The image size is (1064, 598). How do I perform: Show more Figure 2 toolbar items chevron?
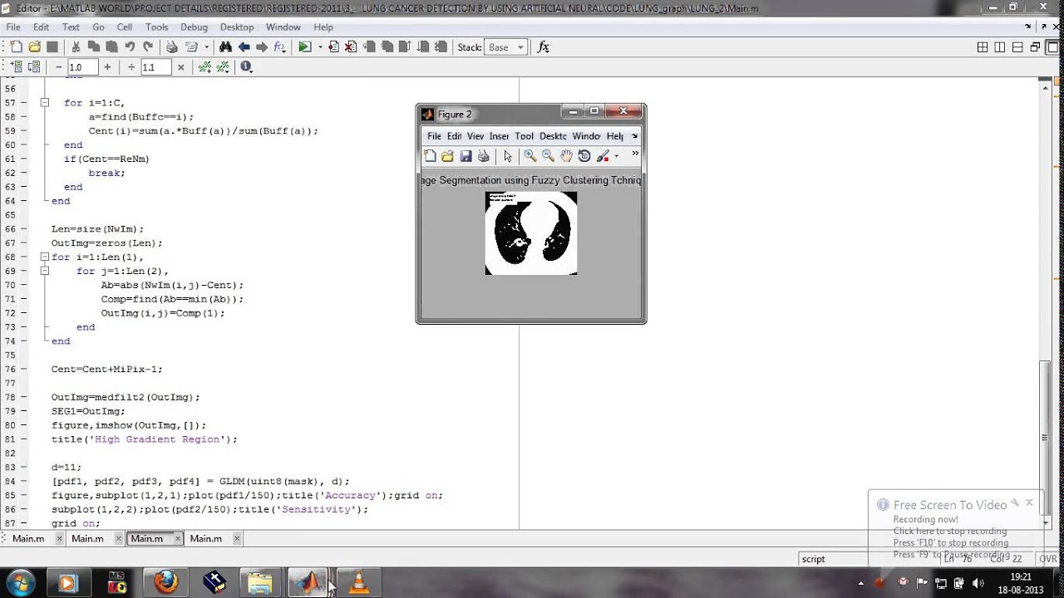tap(635, 154)
